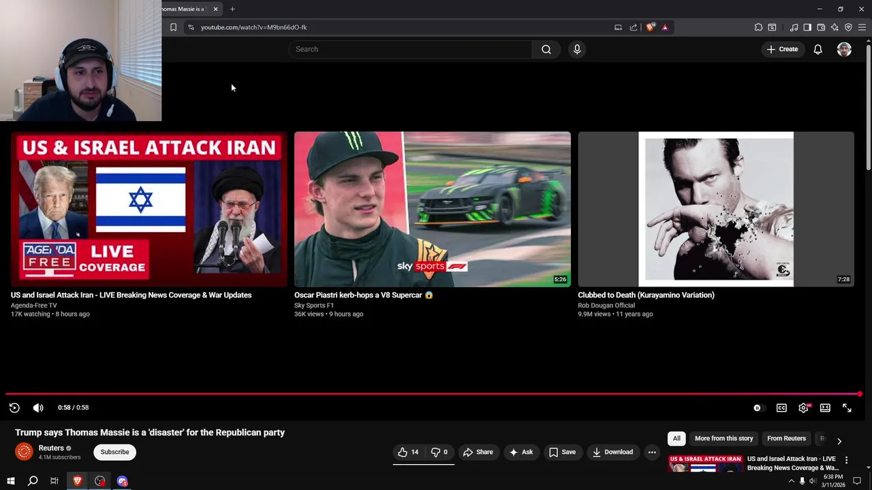The height and width of the screenshot is (490, 872).
Task: Play the Clubbed to Death suggestion
Action: click(716, 209)
